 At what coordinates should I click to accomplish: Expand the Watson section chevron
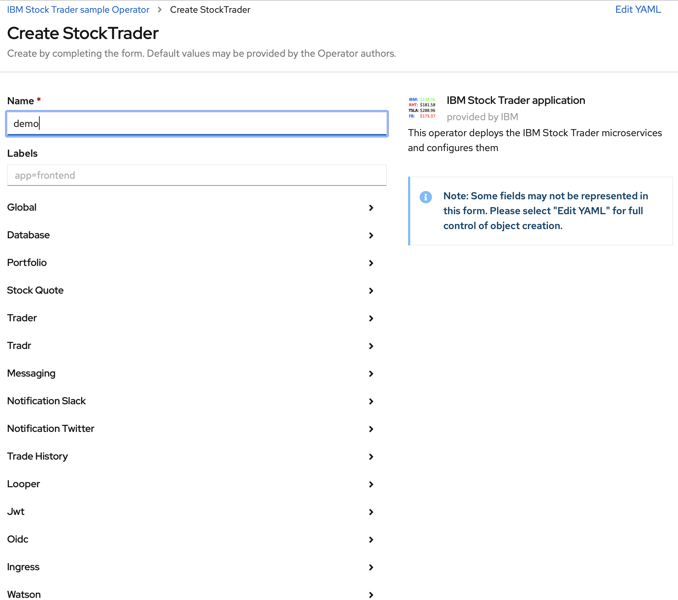coord(371,595)
